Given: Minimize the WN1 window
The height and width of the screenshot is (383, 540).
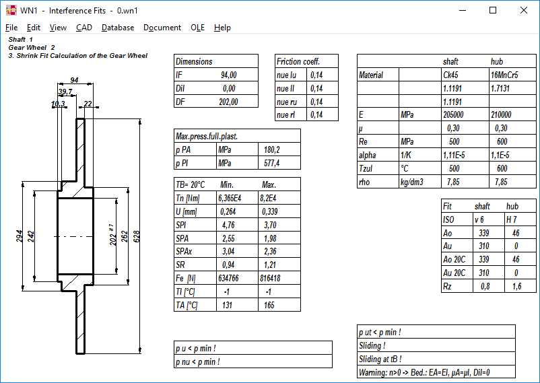Looking at the screenshot, I should tap(462, 10).
